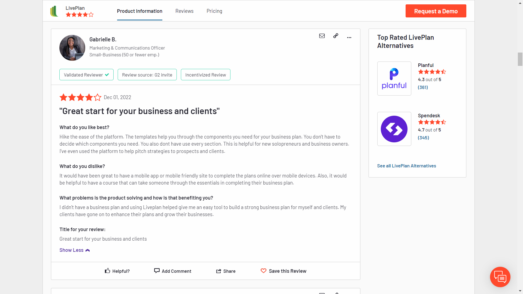Click the Helpful thumbs-up icon
Screen dimensions: 523x294
pos(108,271)
